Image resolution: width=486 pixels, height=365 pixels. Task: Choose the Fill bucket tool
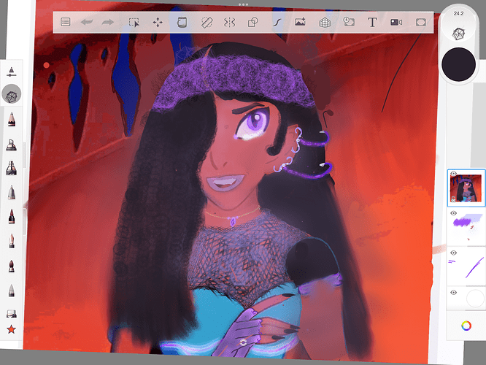pos(182,22)
